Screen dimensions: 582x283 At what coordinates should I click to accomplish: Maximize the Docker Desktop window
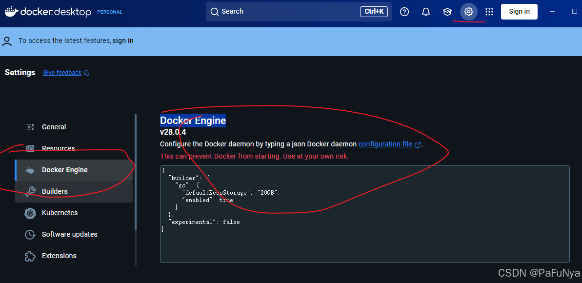pos(575,12)
